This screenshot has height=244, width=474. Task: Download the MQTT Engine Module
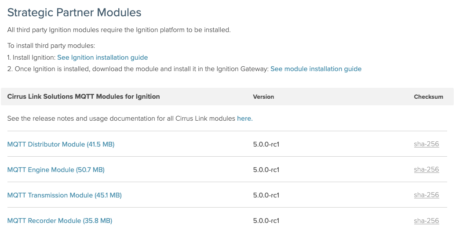56,170
